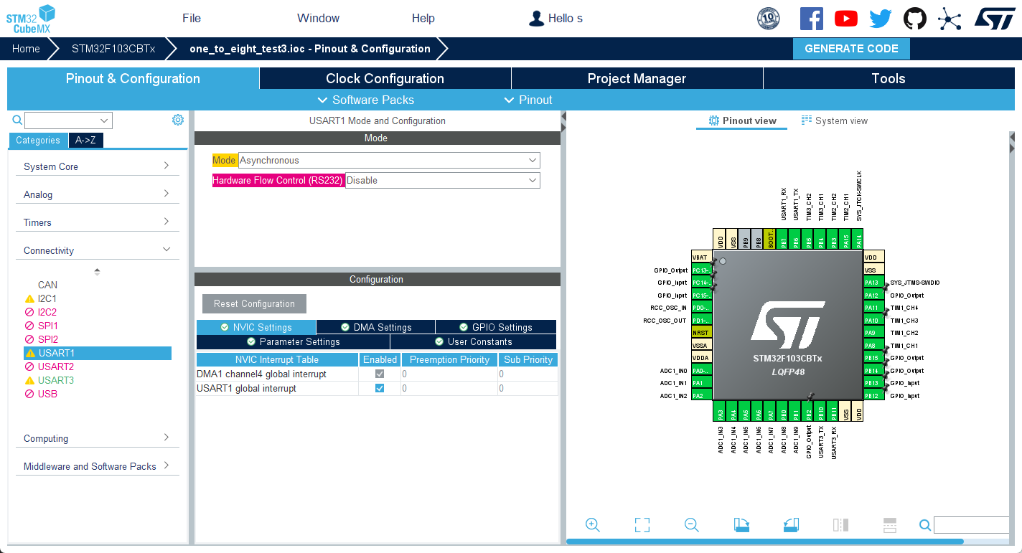Screen dimensions: 1022x553
Task: Click the disabled icon next to USB
Action: pos(29,394)
